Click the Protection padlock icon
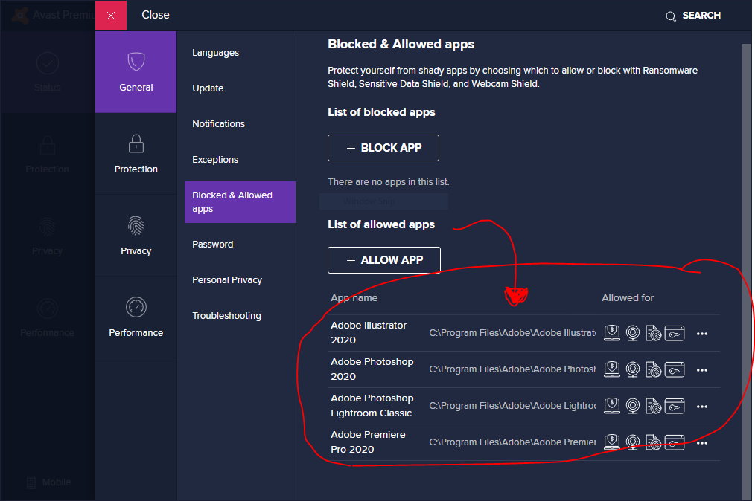 (136, 143)
